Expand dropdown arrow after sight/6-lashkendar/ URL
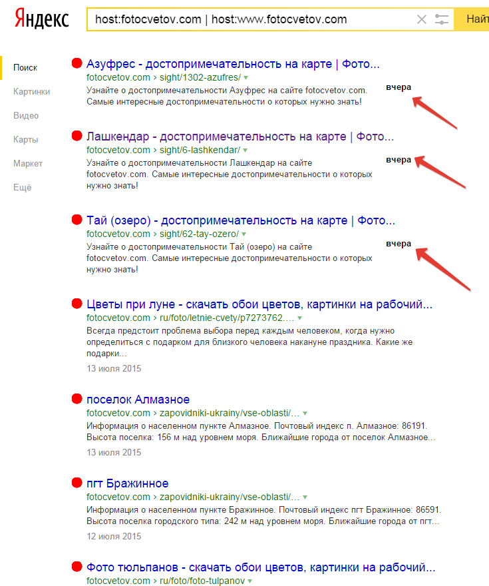 245,150
